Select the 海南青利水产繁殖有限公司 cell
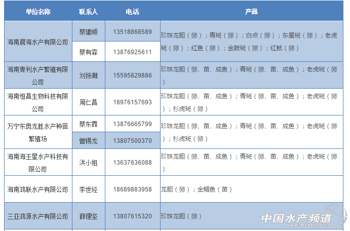This screenshot has width=350, height=231. pos(38,75)
